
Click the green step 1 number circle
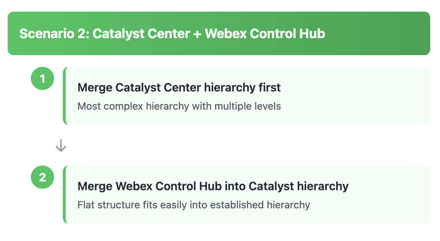coord(42,78)
